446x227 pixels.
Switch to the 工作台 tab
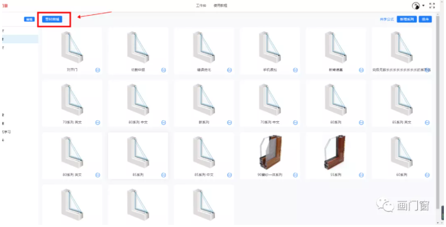[x=201, y=5]
